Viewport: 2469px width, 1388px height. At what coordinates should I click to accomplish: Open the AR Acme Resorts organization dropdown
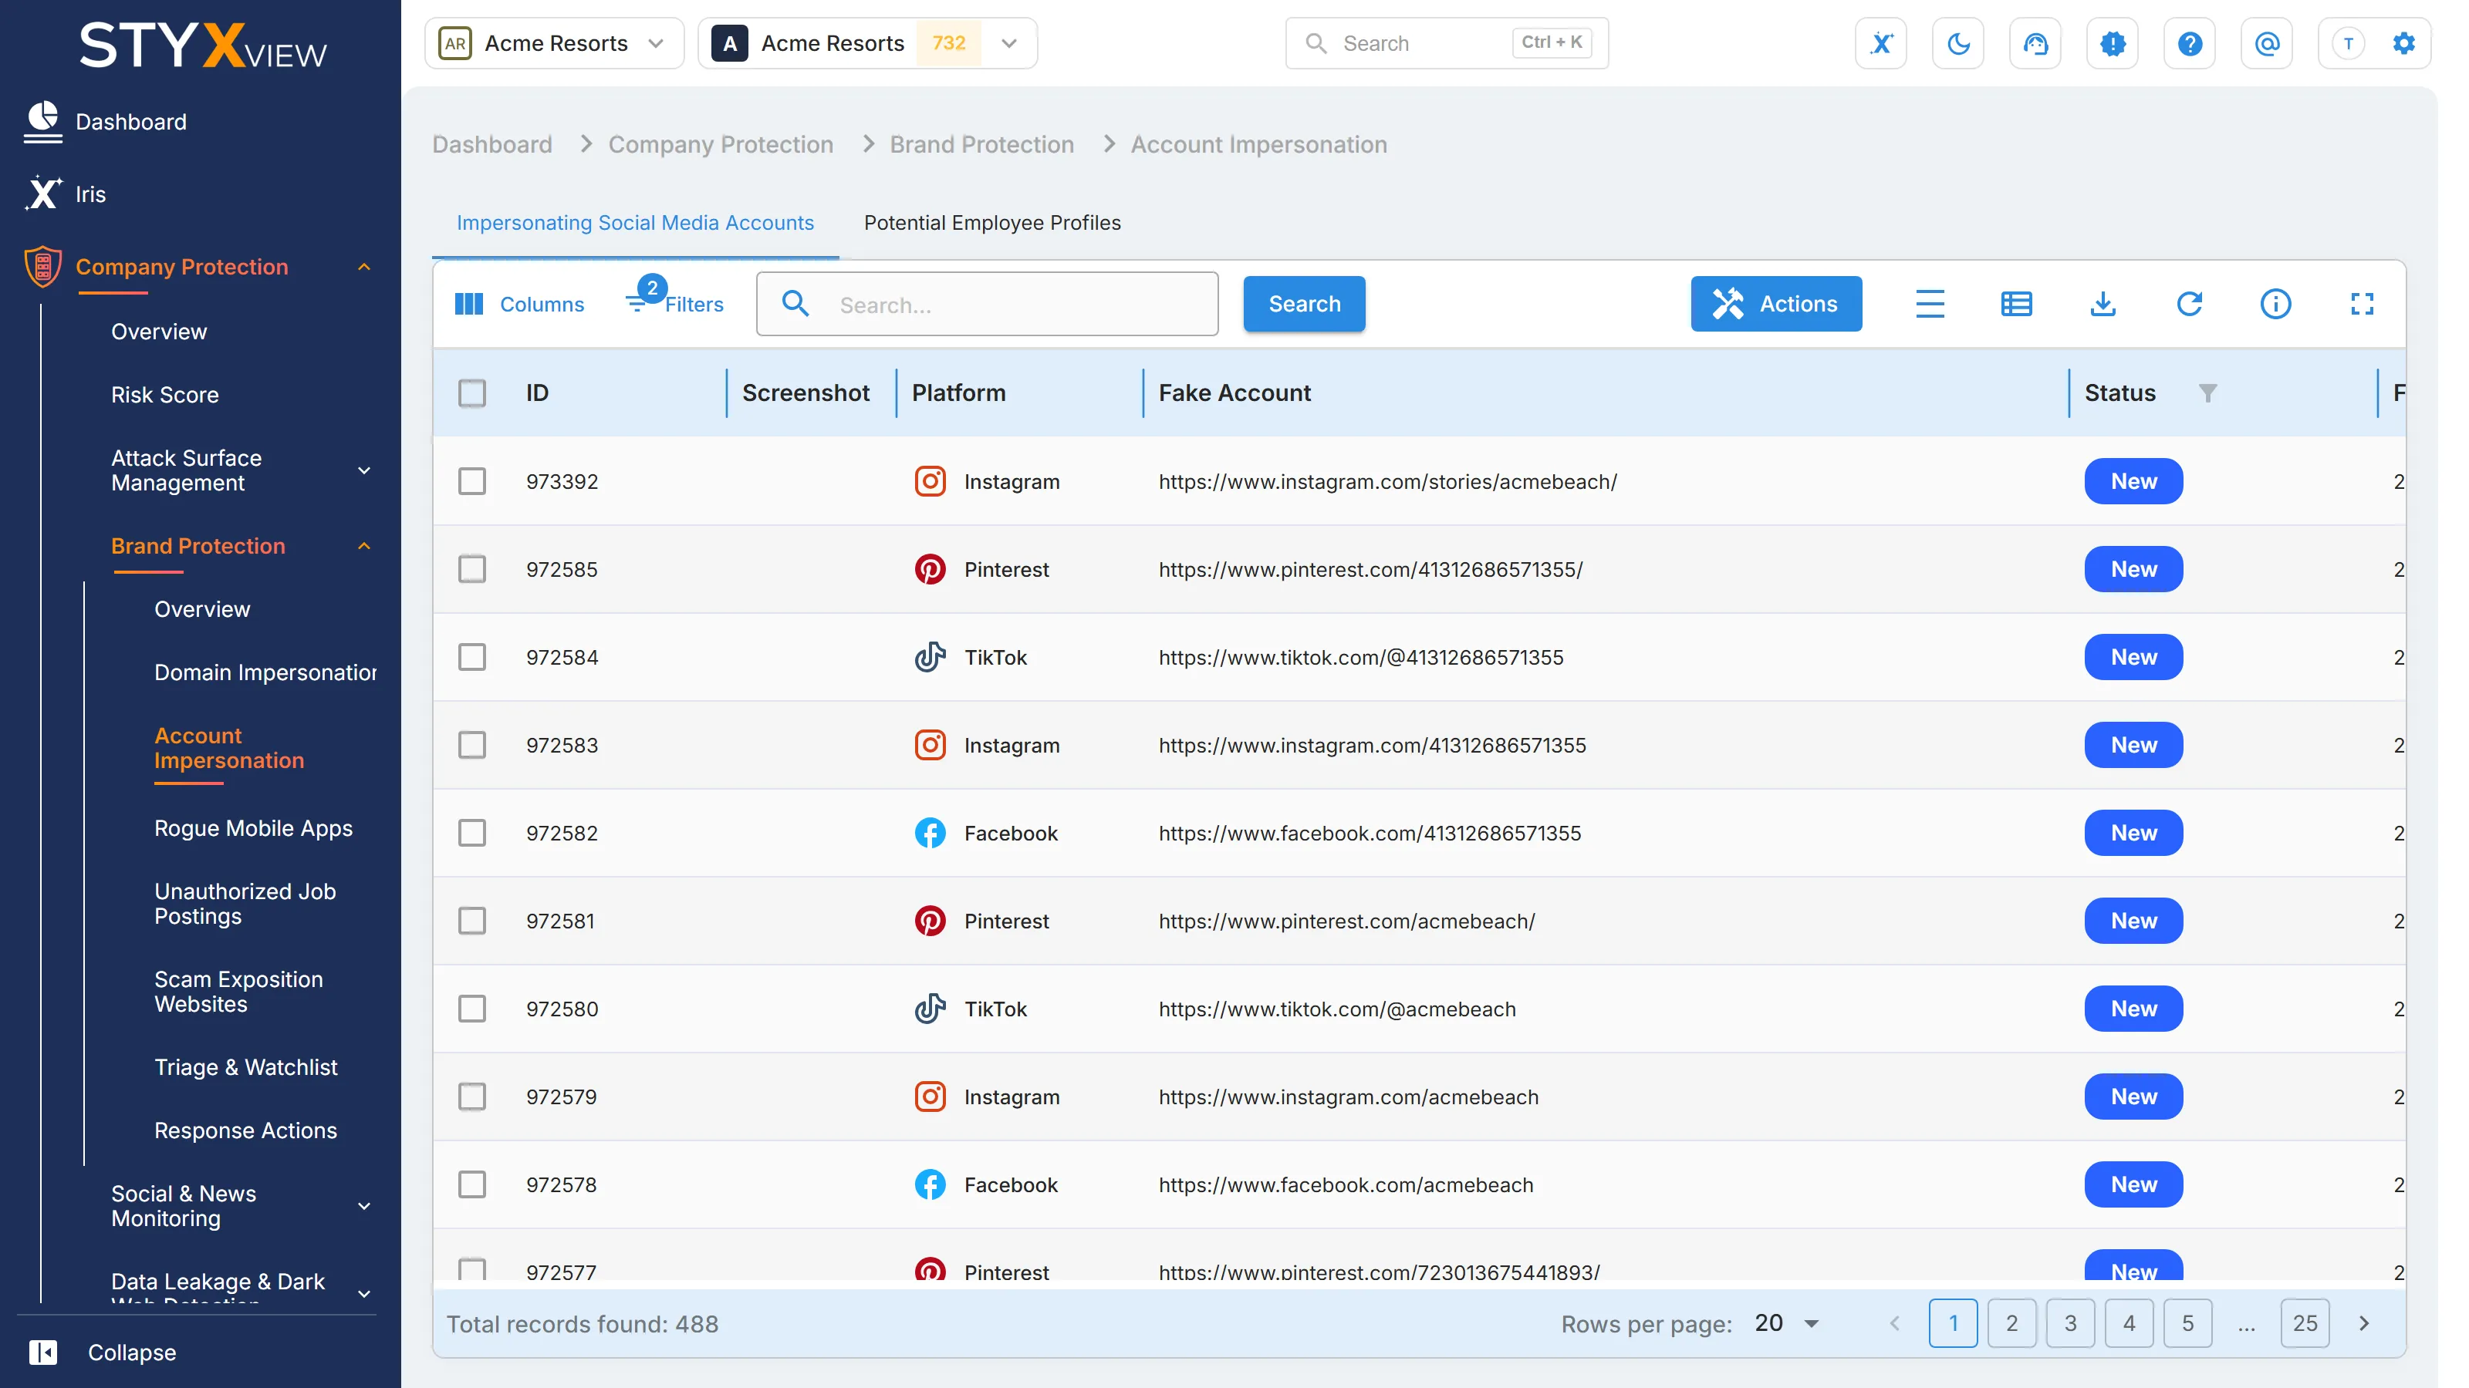(554, 43)
